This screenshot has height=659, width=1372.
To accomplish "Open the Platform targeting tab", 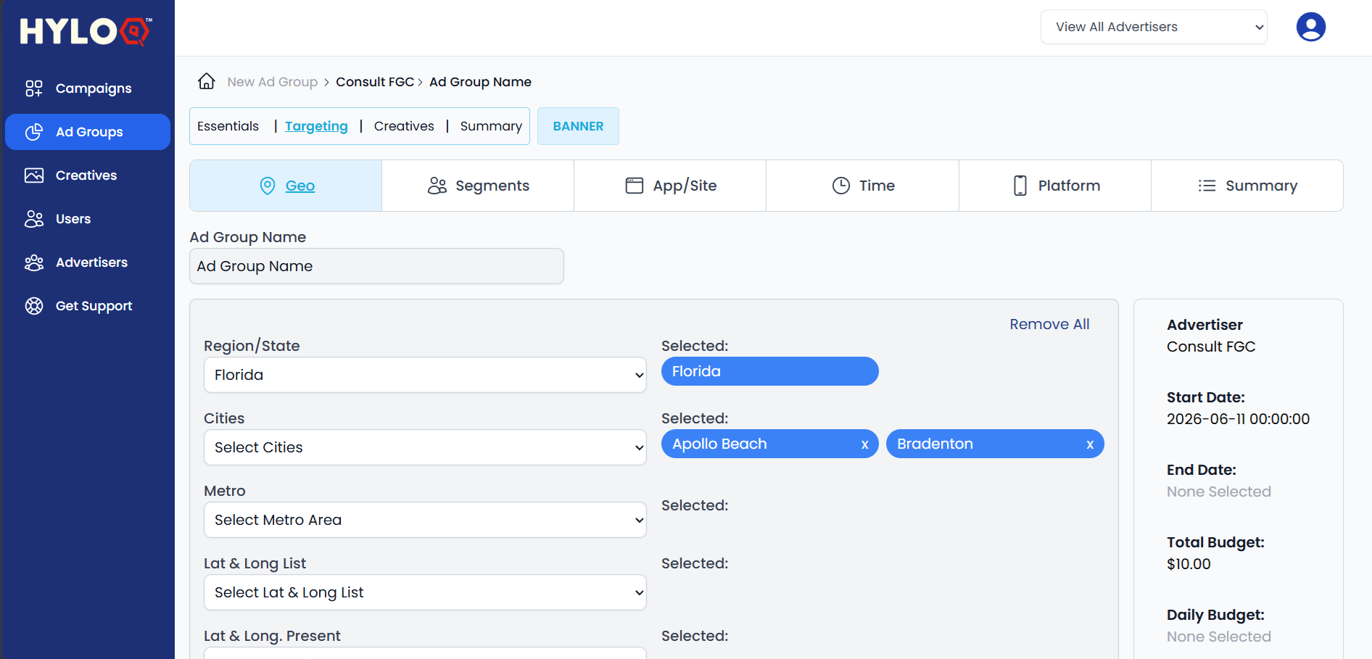I will [x=1055, y=186].
